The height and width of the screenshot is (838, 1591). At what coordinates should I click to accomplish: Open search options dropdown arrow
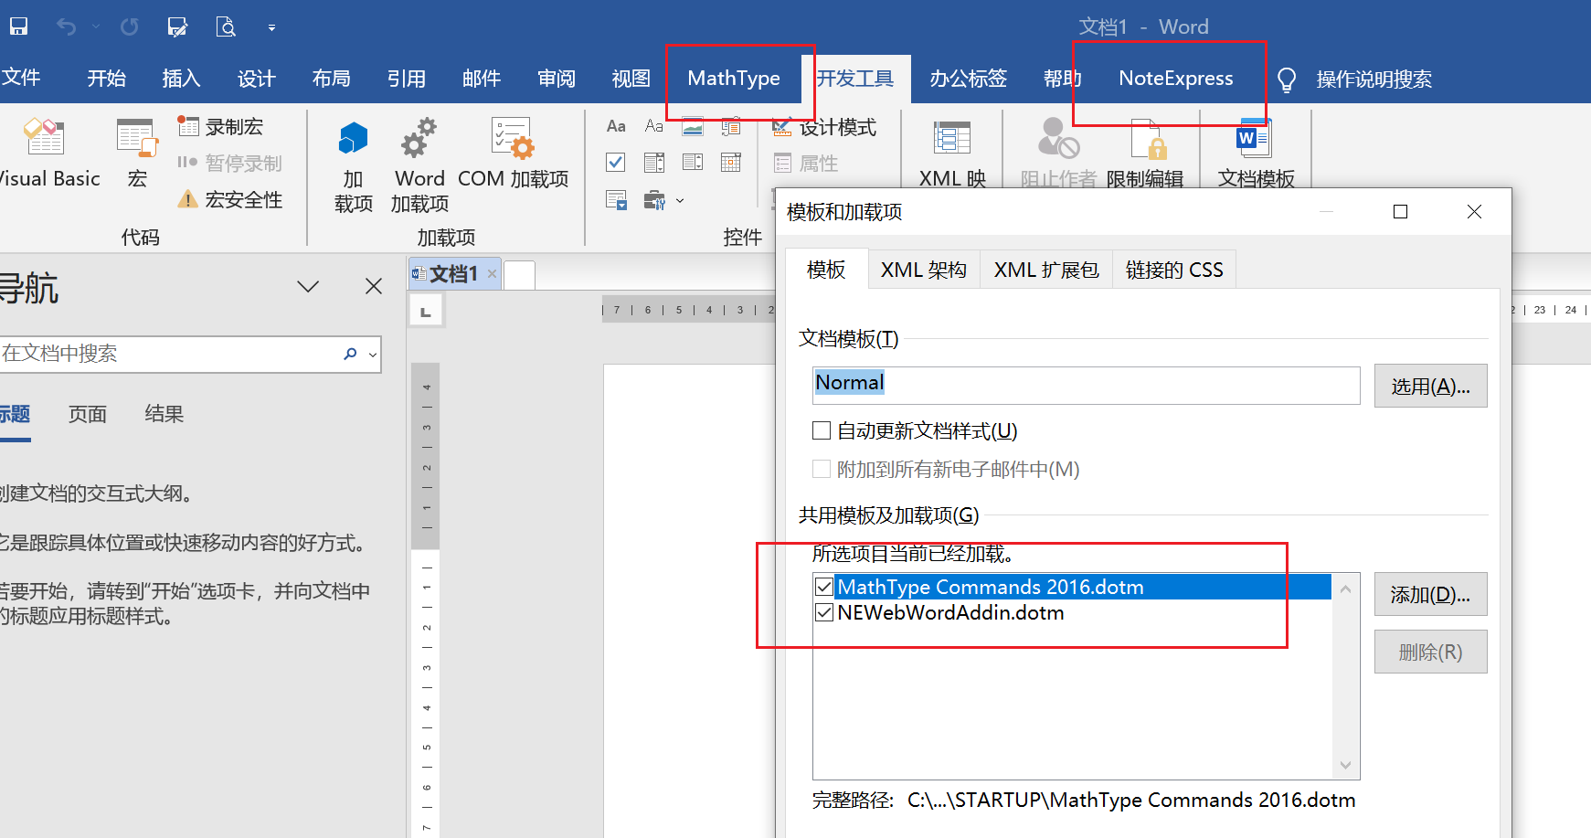pos(373,355)
